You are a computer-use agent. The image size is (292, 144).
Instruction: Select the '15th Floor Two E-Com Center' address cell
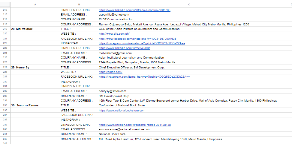tap(189, 101)
